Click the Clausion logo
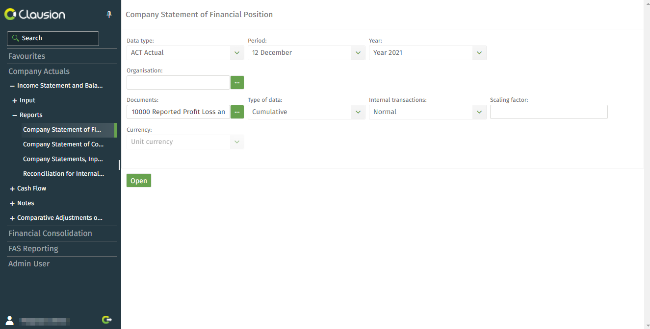 pos(34,15)
